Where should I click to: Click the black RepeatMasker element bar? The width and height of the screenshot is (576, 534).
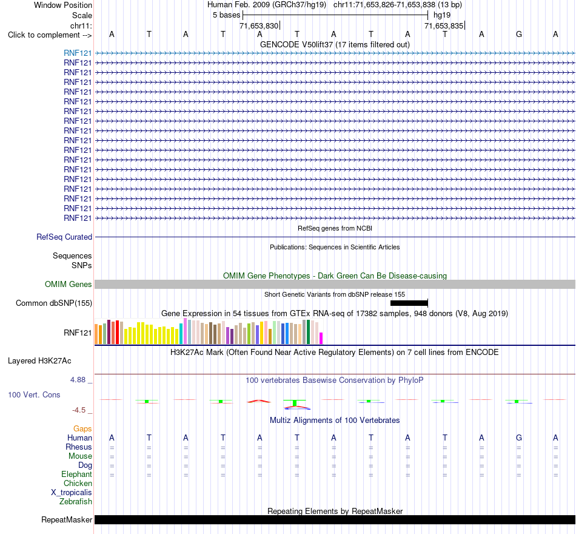pos(335,519)
